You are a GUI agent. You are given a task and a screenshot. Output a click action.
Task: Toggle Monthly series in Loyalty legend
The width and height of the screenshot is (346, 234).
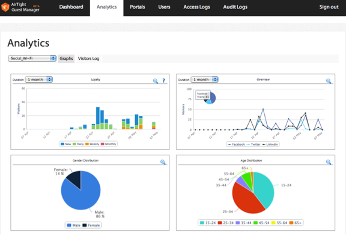pyautogui.click(x=108, y=144)
